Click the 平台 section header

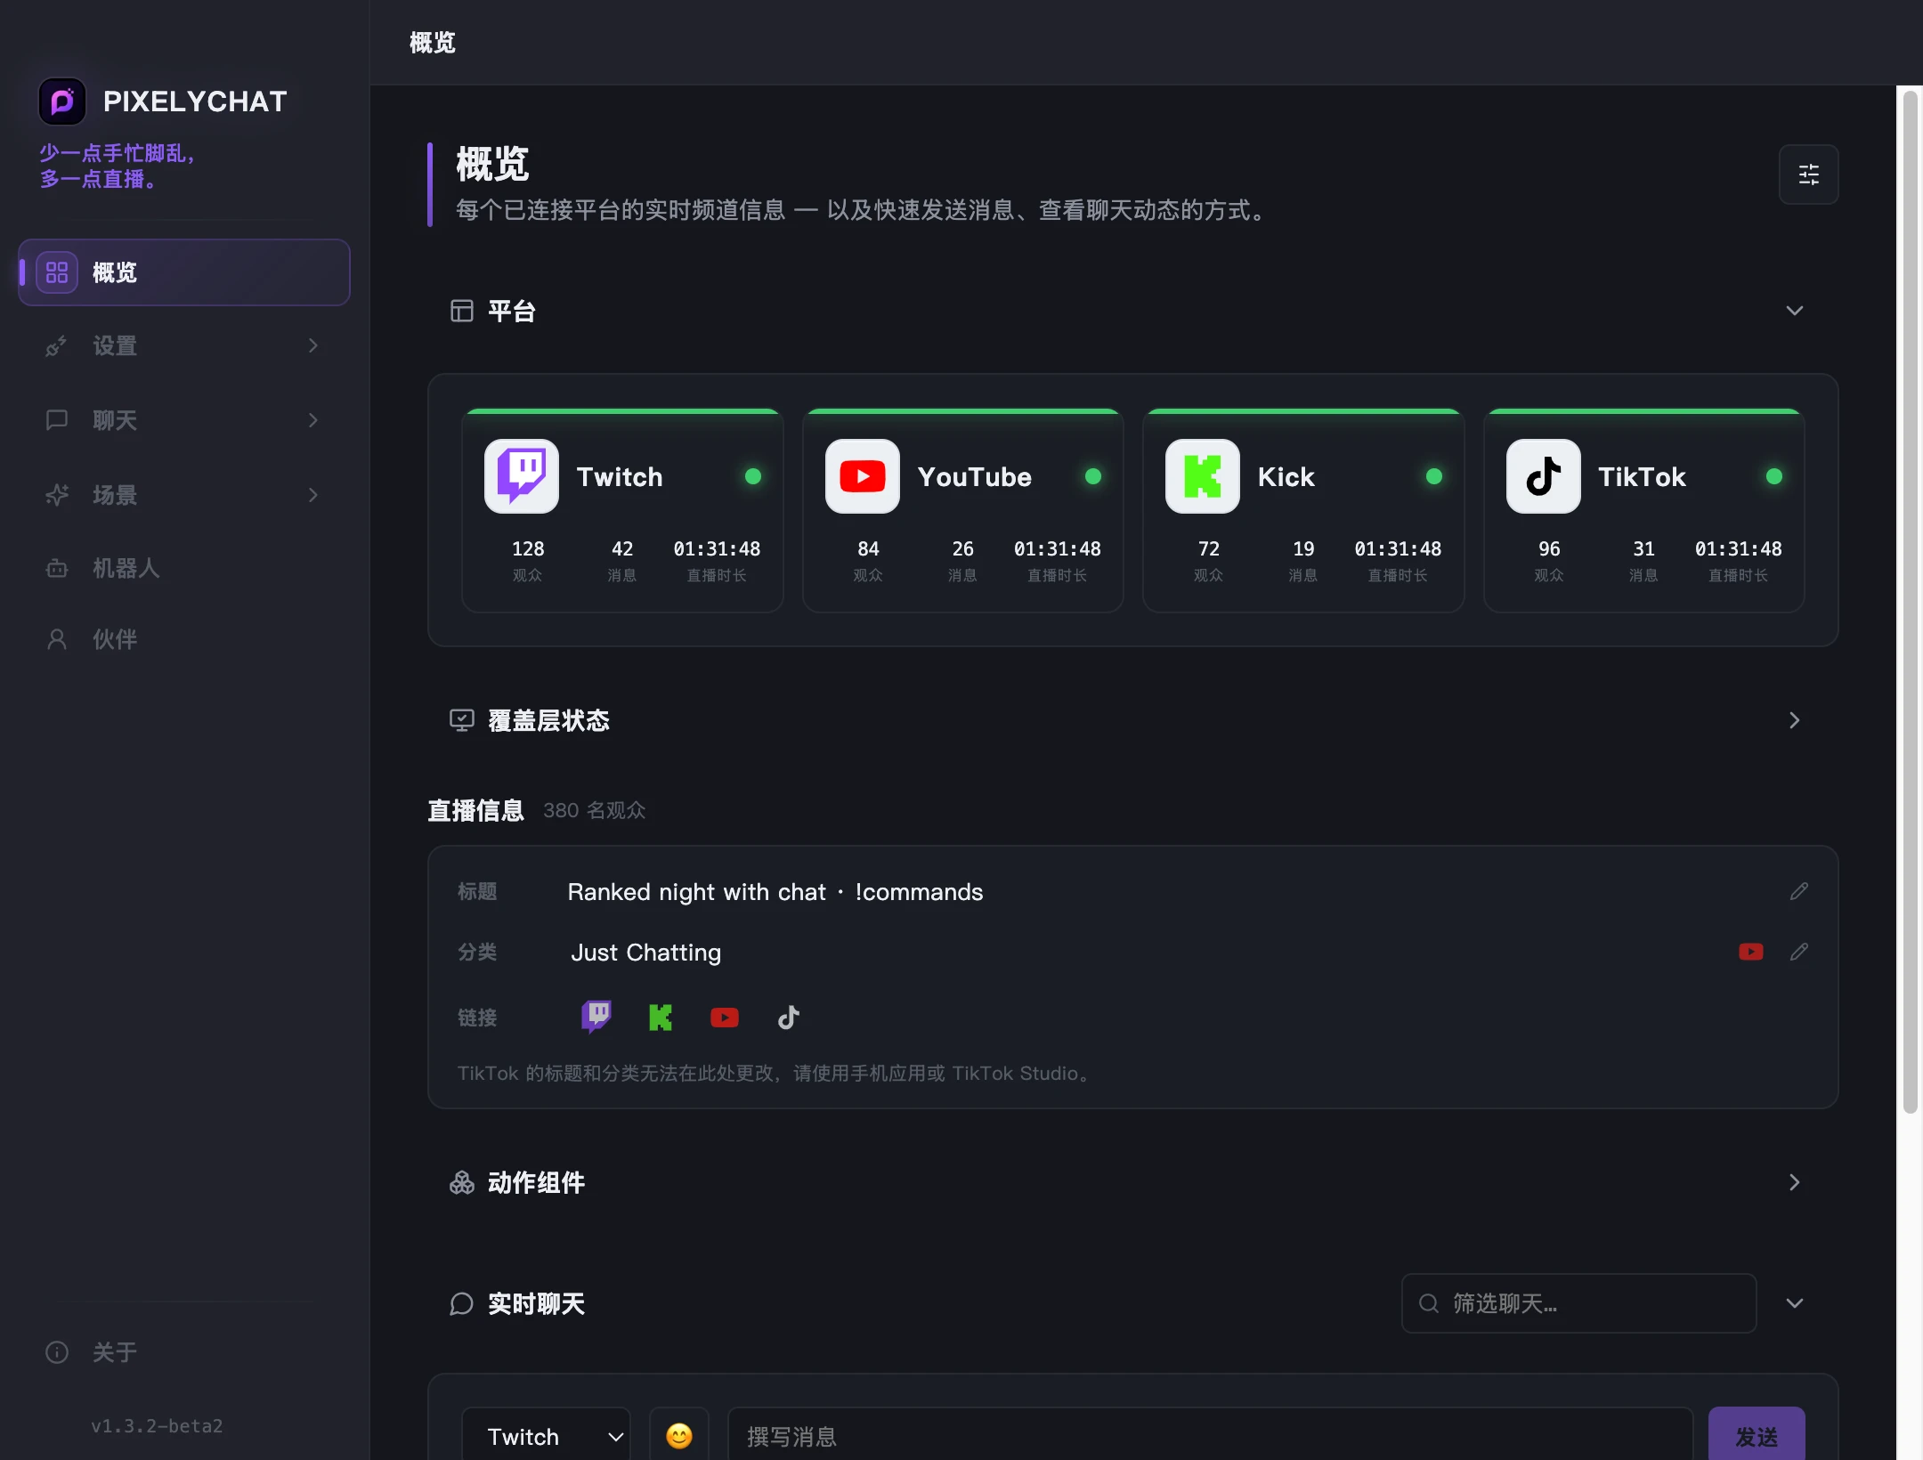(x=1132, y=311)
